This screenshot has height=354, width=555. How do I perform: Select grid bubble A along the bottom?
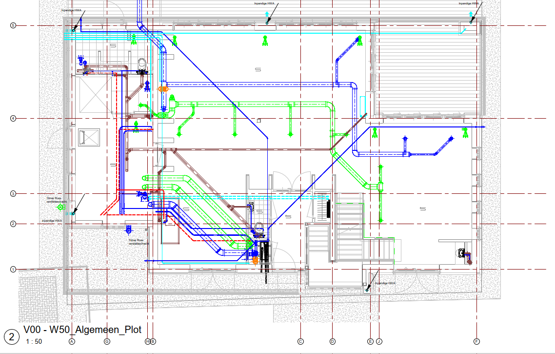pos(72,341)
